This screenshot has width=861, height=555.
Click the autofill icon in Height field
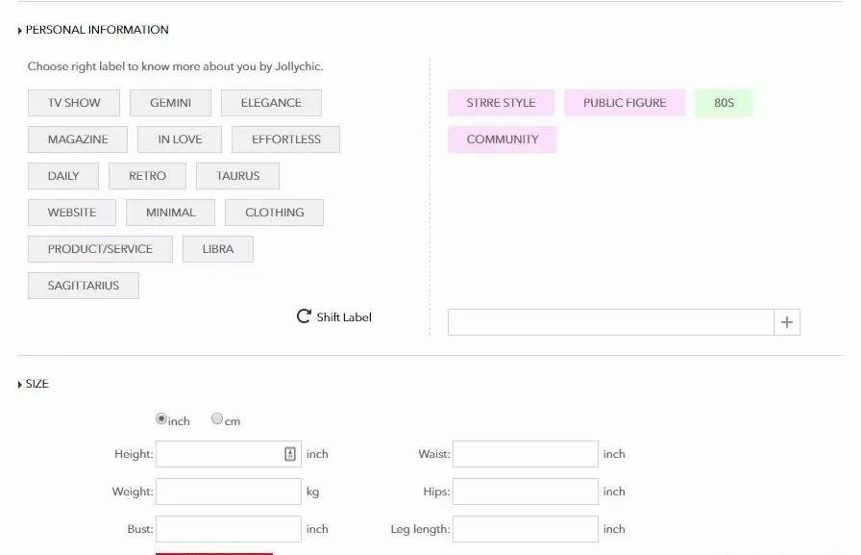click(x=290, y=454)
